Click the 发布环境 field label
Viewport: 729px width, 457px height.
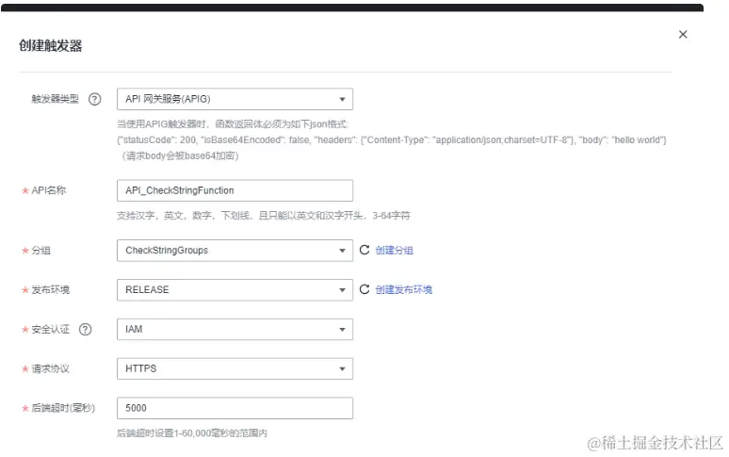[50, 289]
